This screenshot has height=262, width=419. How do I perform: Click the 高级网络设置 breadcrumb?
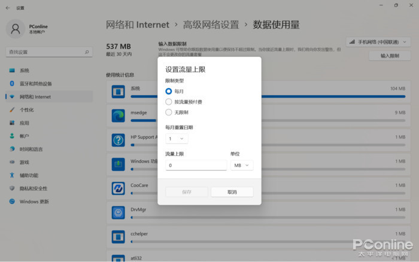tap(211, 25)
